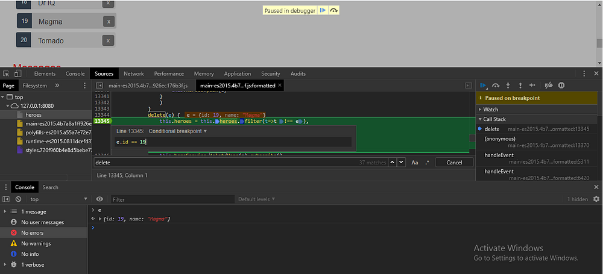Switch to the Network tab
The height and width of the screenshot is (274, 603).
[x=134, y=74]
